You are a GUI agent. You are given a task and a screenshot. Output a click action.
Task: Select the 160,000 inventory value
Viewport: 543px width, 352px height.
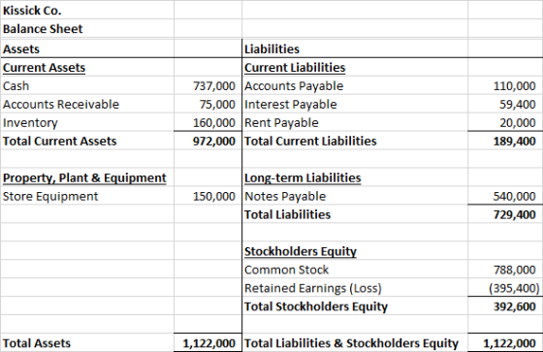tap(214, 122)
